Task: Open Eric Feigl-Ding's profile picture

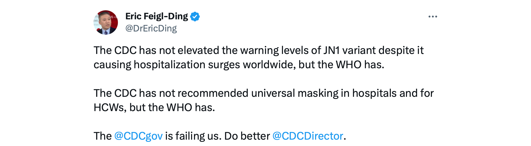Action: 106,22
